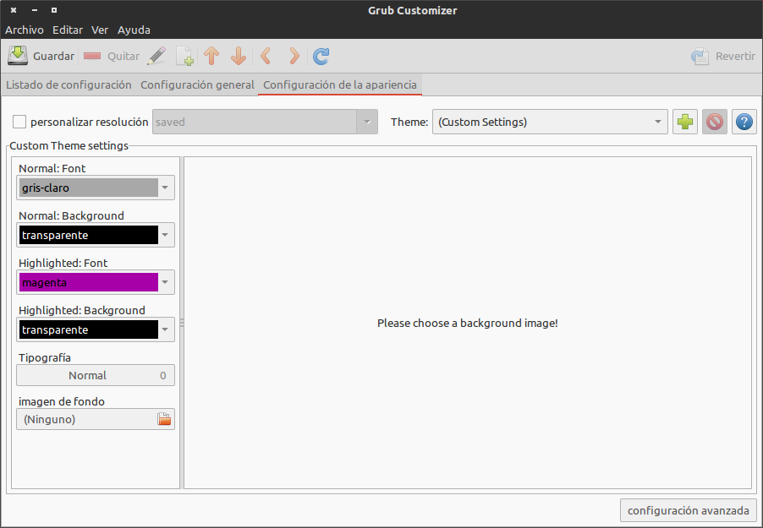Screen dimensions: 763x528
Task: Click the new entry toolbar icon
Action: coord(185,55)
